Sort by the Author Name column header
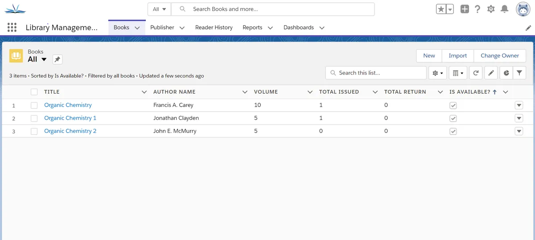The height and width of the screenshot is (240, 535). tap(174, 92)
